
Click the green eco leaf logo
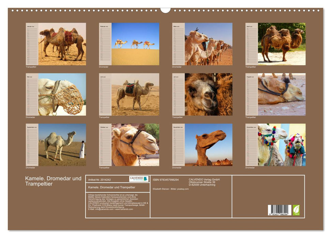tap(296, 210)
